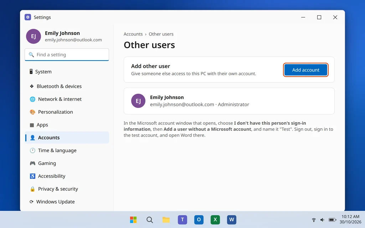This screenshot has width=365, height=228.
Task: Select the Accounts sidebar item
Action: (67, 138)
